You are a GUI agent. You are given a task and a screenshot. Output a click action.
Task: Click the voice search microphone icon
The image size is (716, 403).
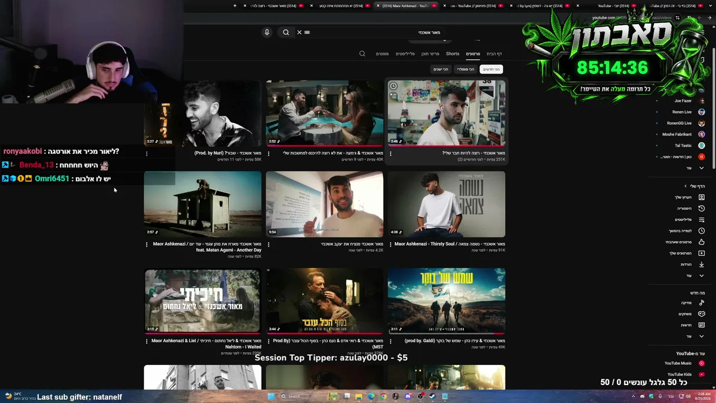(x=267, y=32)
